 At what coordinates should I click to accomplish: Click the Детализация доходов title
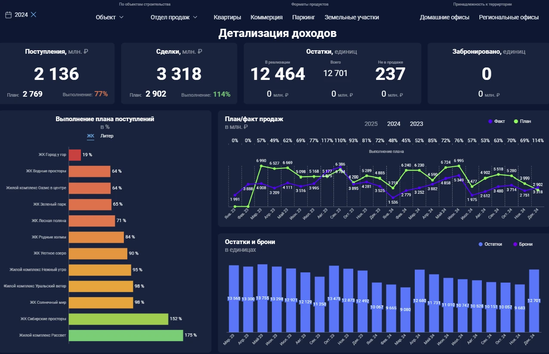click(x=278, y=33)
